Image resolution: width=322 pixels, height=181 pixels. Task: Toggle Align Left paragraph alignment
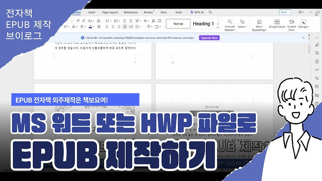click(107, 27)
